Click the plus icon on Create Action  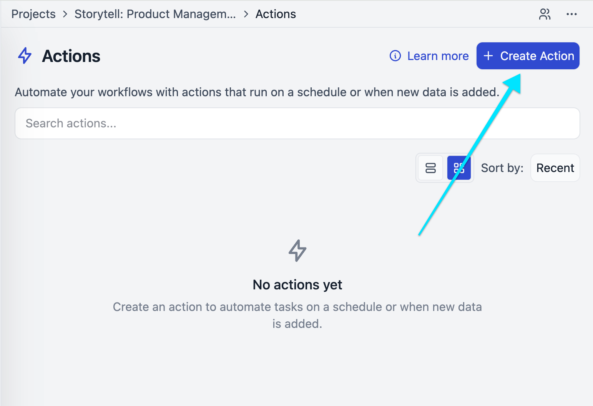click(488, 56)
